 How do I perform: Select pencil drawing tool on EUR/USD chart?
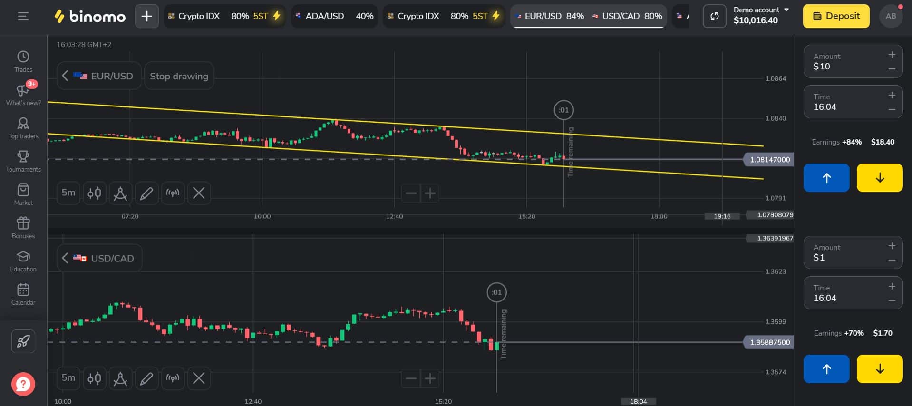146,193
